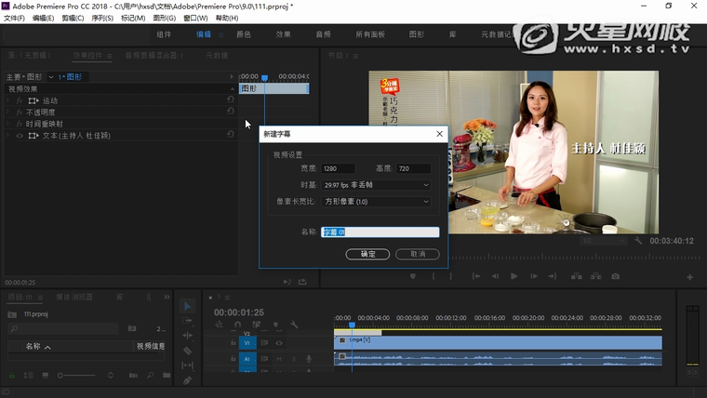The width and height of the screenshot is (707, 398).
Task: Toggle visibility of 文本 text layer
Action: click(x=20, y=136)
